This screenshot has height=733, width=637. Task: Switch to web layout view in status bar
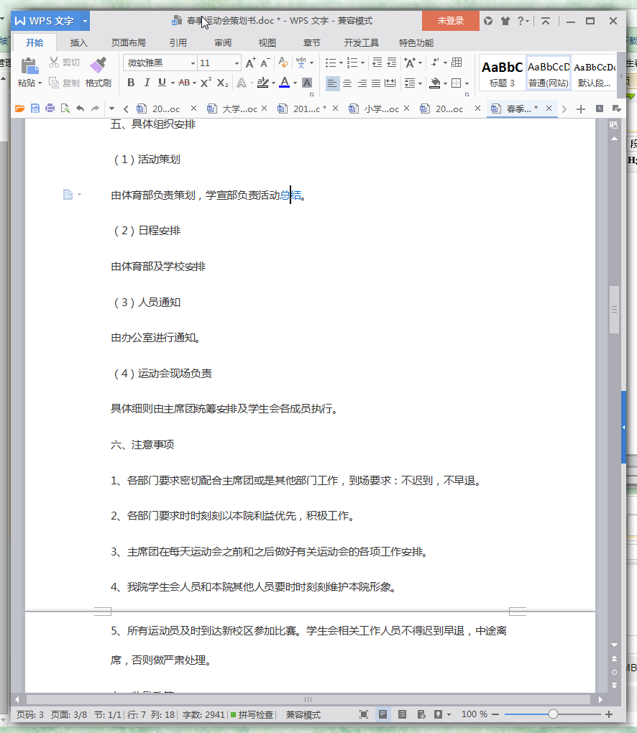click(421, 714)
